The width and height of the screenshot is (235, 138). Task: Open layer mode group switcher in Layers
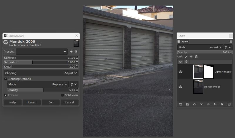pos(228,47)
